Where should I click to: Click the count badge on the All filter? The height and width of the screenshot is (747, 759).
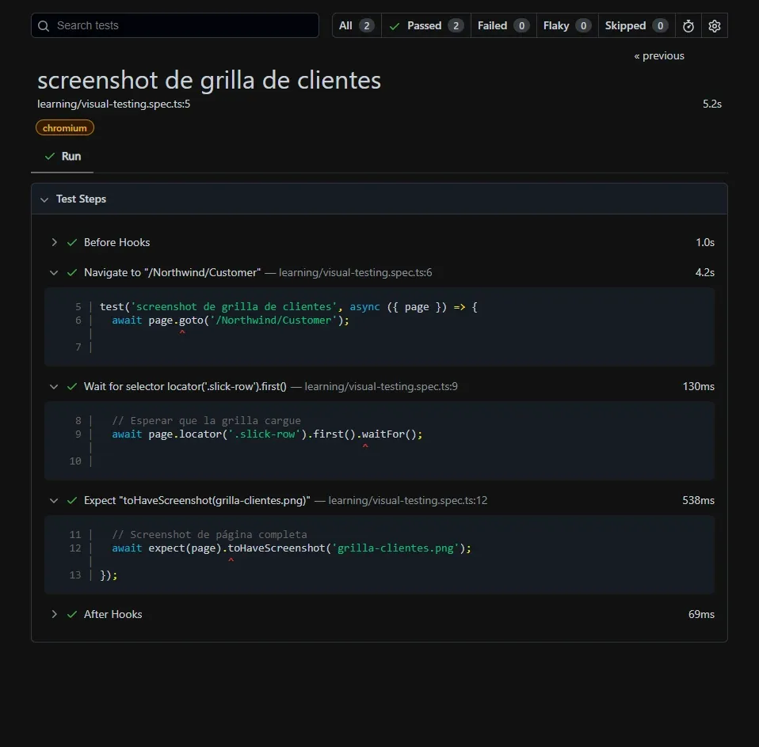pyautogui.click(x=367, y=25)
